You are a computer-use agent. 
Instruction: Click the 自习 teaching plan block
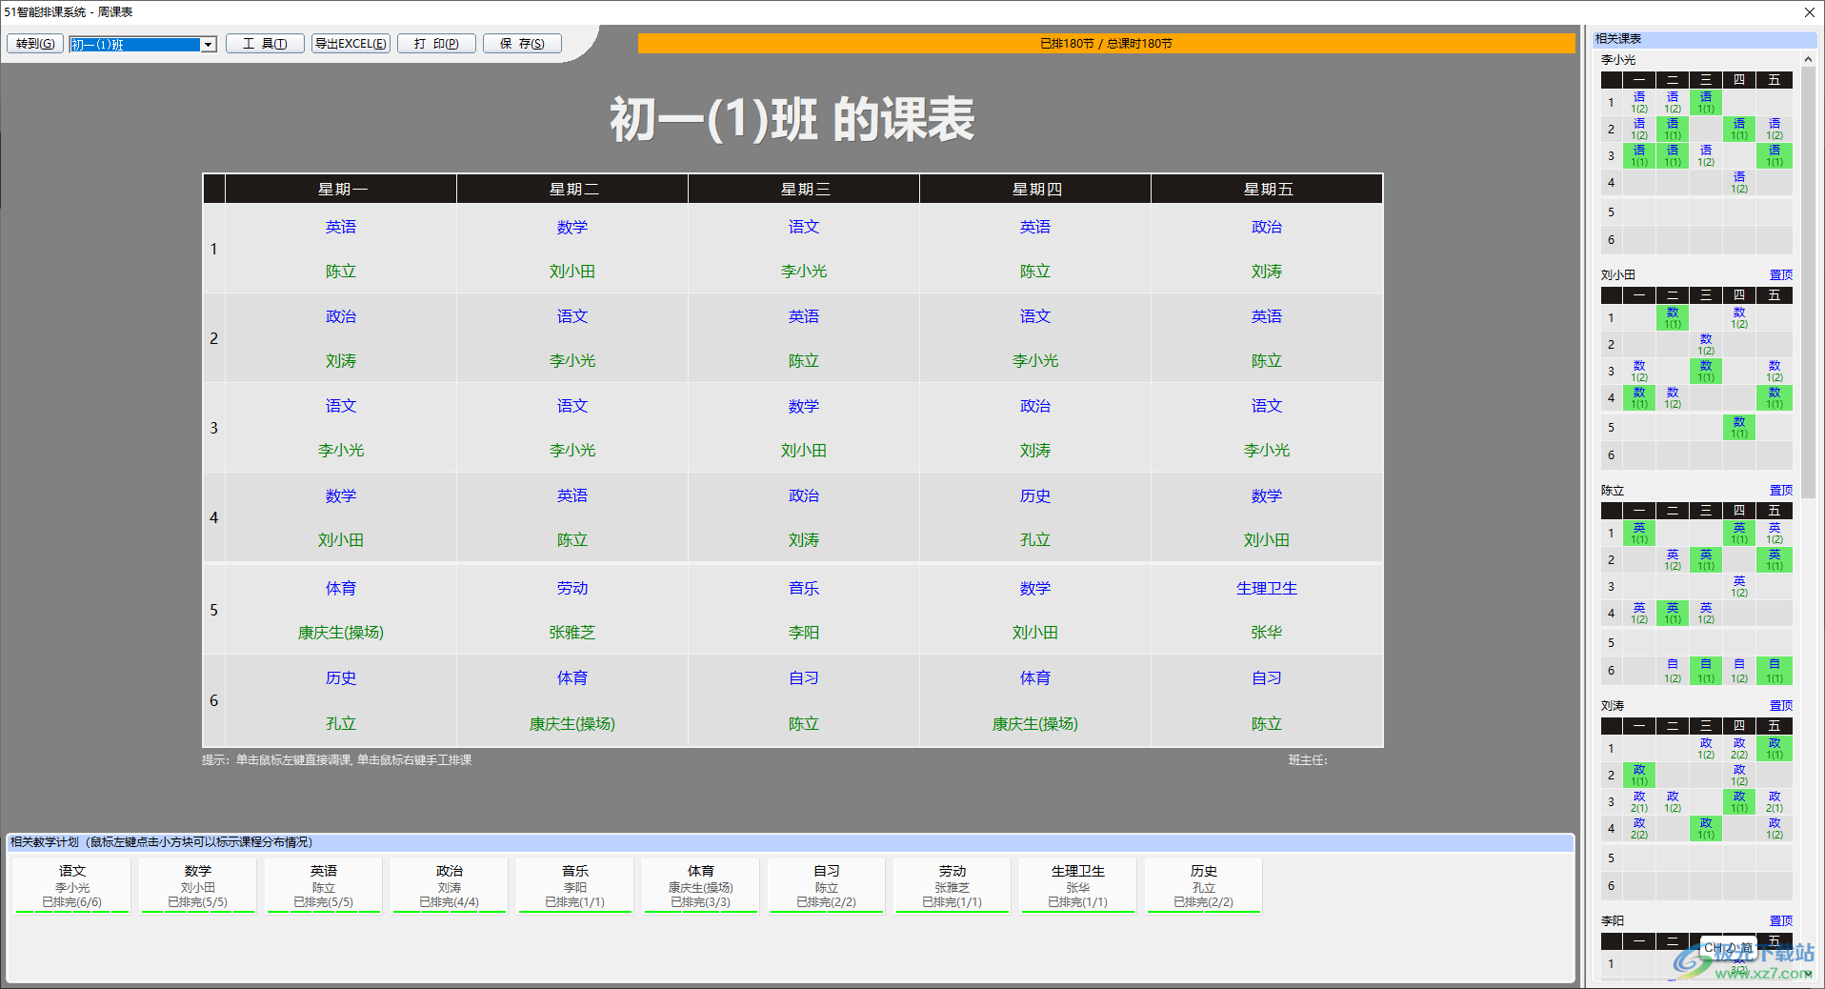827,886
